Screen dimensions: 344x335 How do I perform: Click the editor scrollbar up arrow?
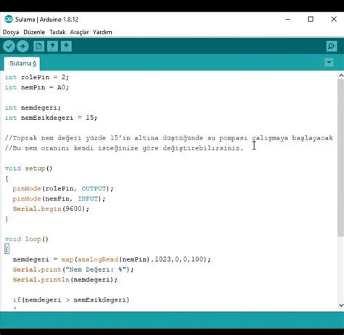pos(341,76)
